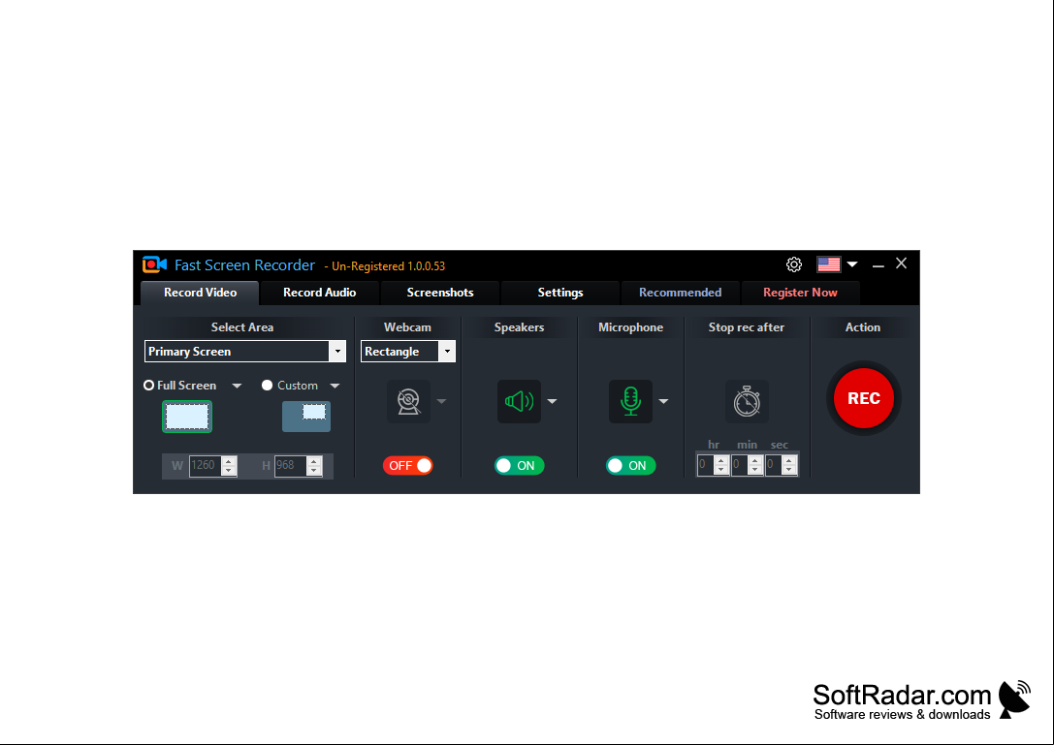Click the hr spinner arrows

point(721,465)
